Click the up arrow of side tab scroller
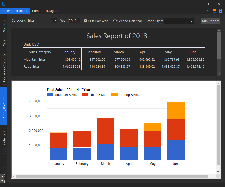Viewport: 225px width, 187px height. pos(2,176)
